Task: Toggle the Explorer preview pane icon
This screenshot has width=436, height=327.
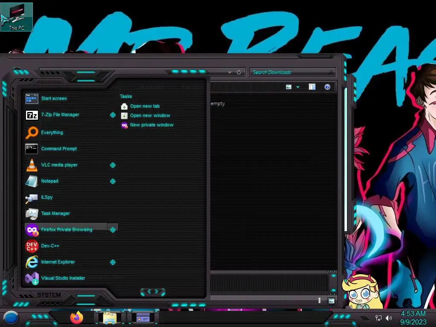Action: [x=312, y=87]
